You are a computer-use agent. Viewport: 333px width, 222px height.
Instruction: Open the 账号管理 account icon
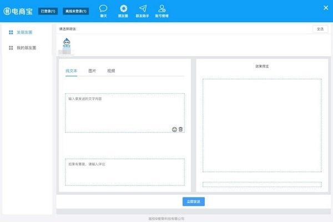[162, 11]
